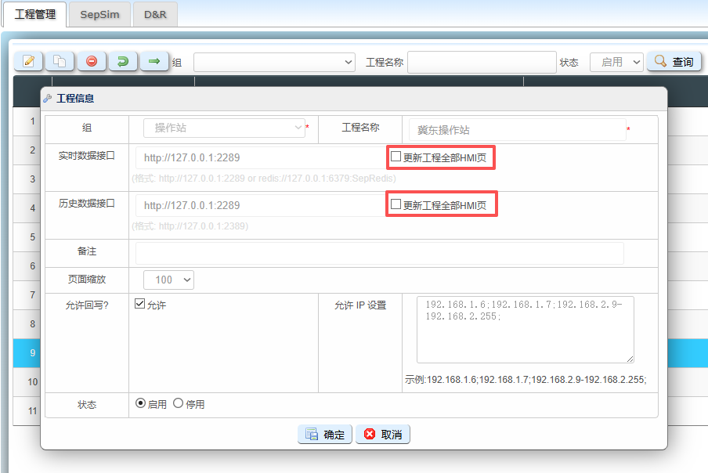Select the 停用 status radio button
Image resolution: width=708 pixels, height=473 pixels.
[179, 403]
